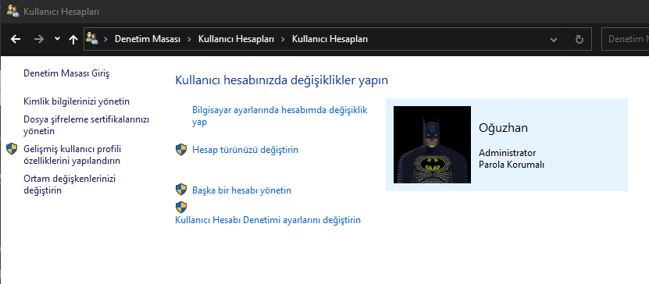Select Denetim Masası in the breadcrumb

[148, 39]
